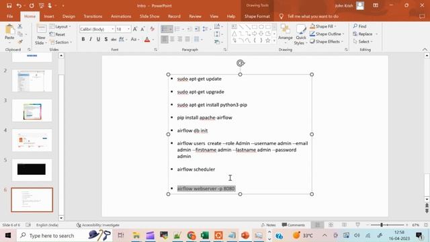Image resolution: width=430 pixels, height=242 pixels.
Task: Pick the oval shape from gallery
Action: 261,27
